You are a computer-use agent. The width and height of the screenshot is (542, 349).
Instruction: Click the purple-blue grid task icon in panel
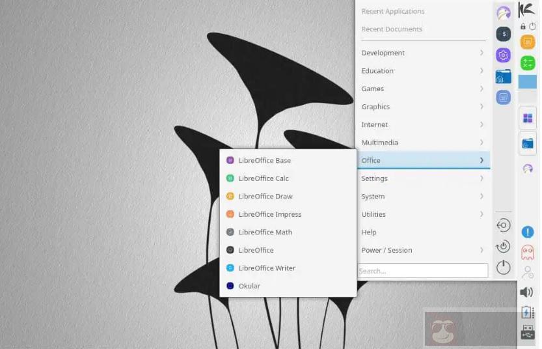tap(528, 119)
